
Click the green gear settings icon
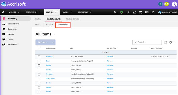tap(121, 12)
